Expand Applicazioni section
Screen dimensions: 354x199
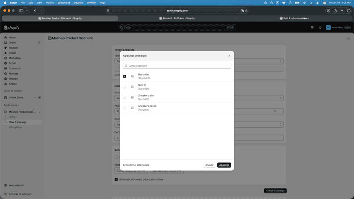pyautogui.click(x=11, y=105)
